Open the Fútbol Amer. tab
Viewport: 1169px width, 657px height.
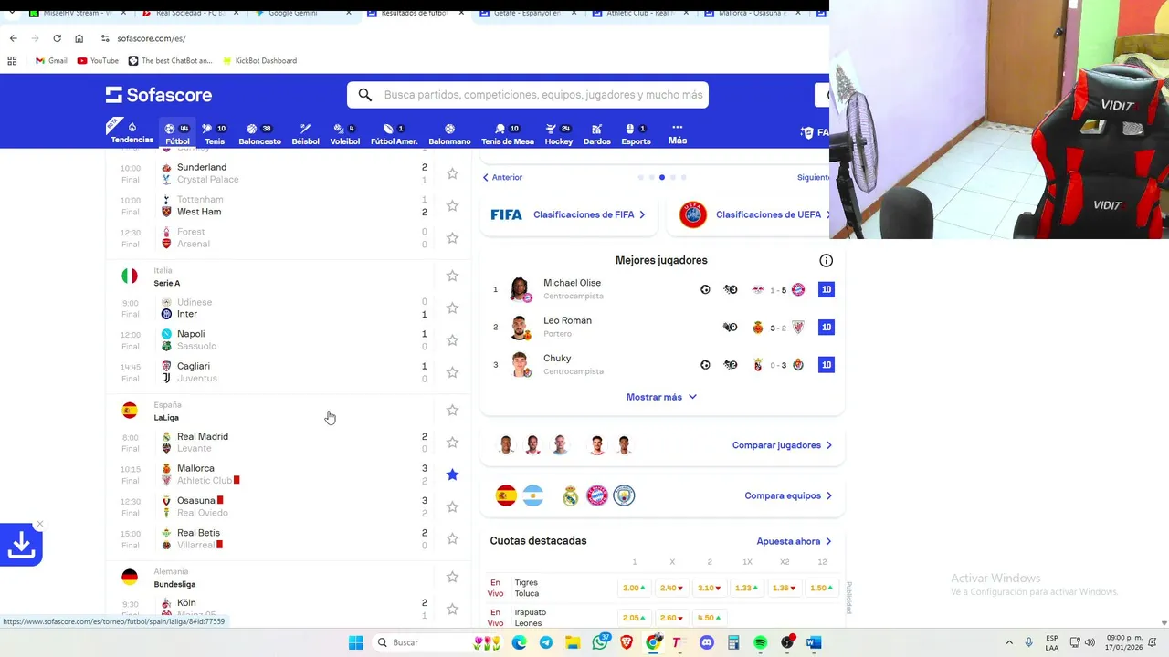394,134
